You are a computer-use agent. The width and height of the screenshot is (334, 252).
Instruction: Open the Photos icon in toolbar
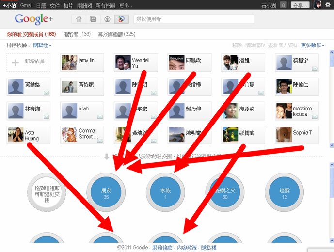(x=93, y=19)
